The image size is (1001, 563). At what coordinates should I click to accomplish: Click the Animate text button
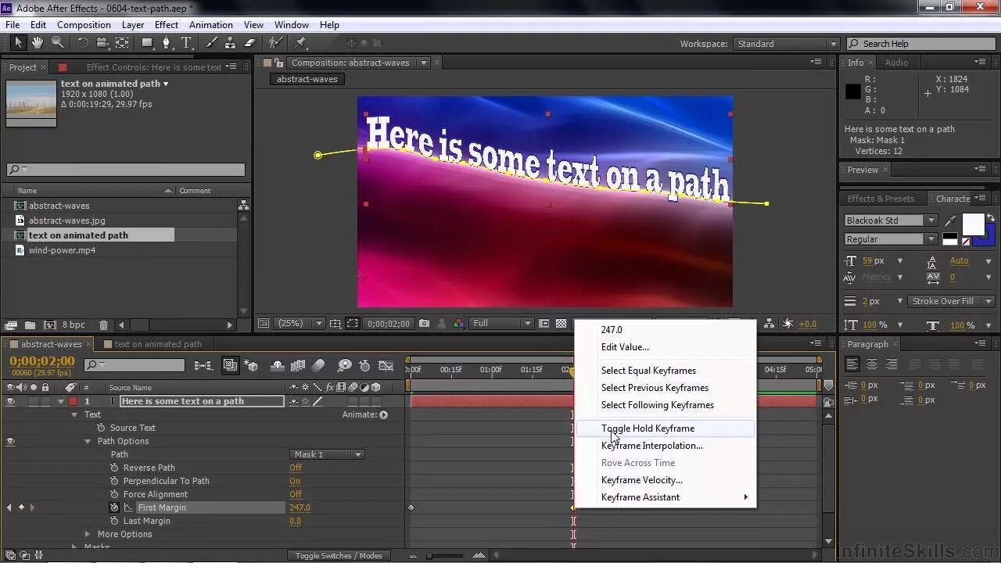383,414
